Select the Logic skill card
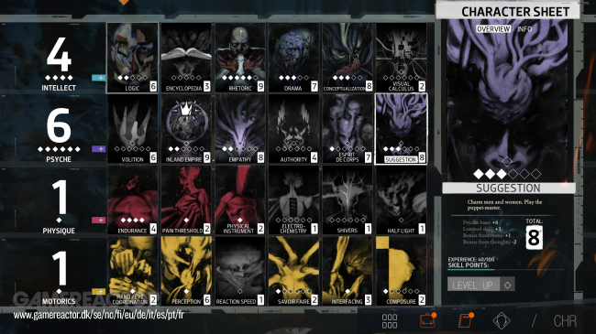The height and width of the screenshot is (334, 596). [132, 58]
